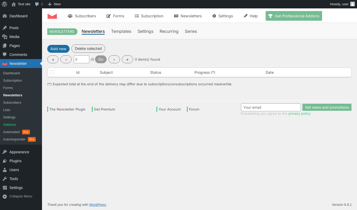Click the plus New icon in admin bar
This screenshot has width=357, height=210.
click(50, 4)
